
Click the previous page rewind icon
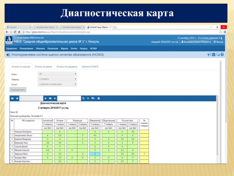(17, 98)
